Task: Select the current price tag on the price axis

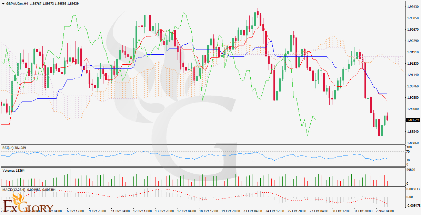Action: 413,120
